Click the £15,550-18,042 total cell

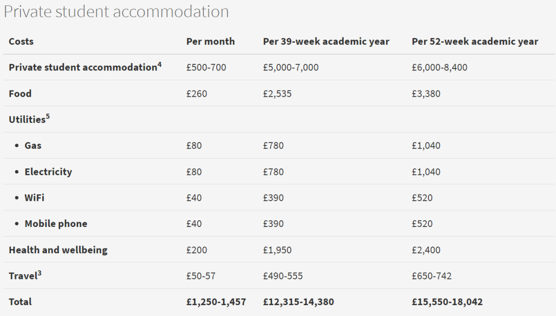tap(447, 302)
